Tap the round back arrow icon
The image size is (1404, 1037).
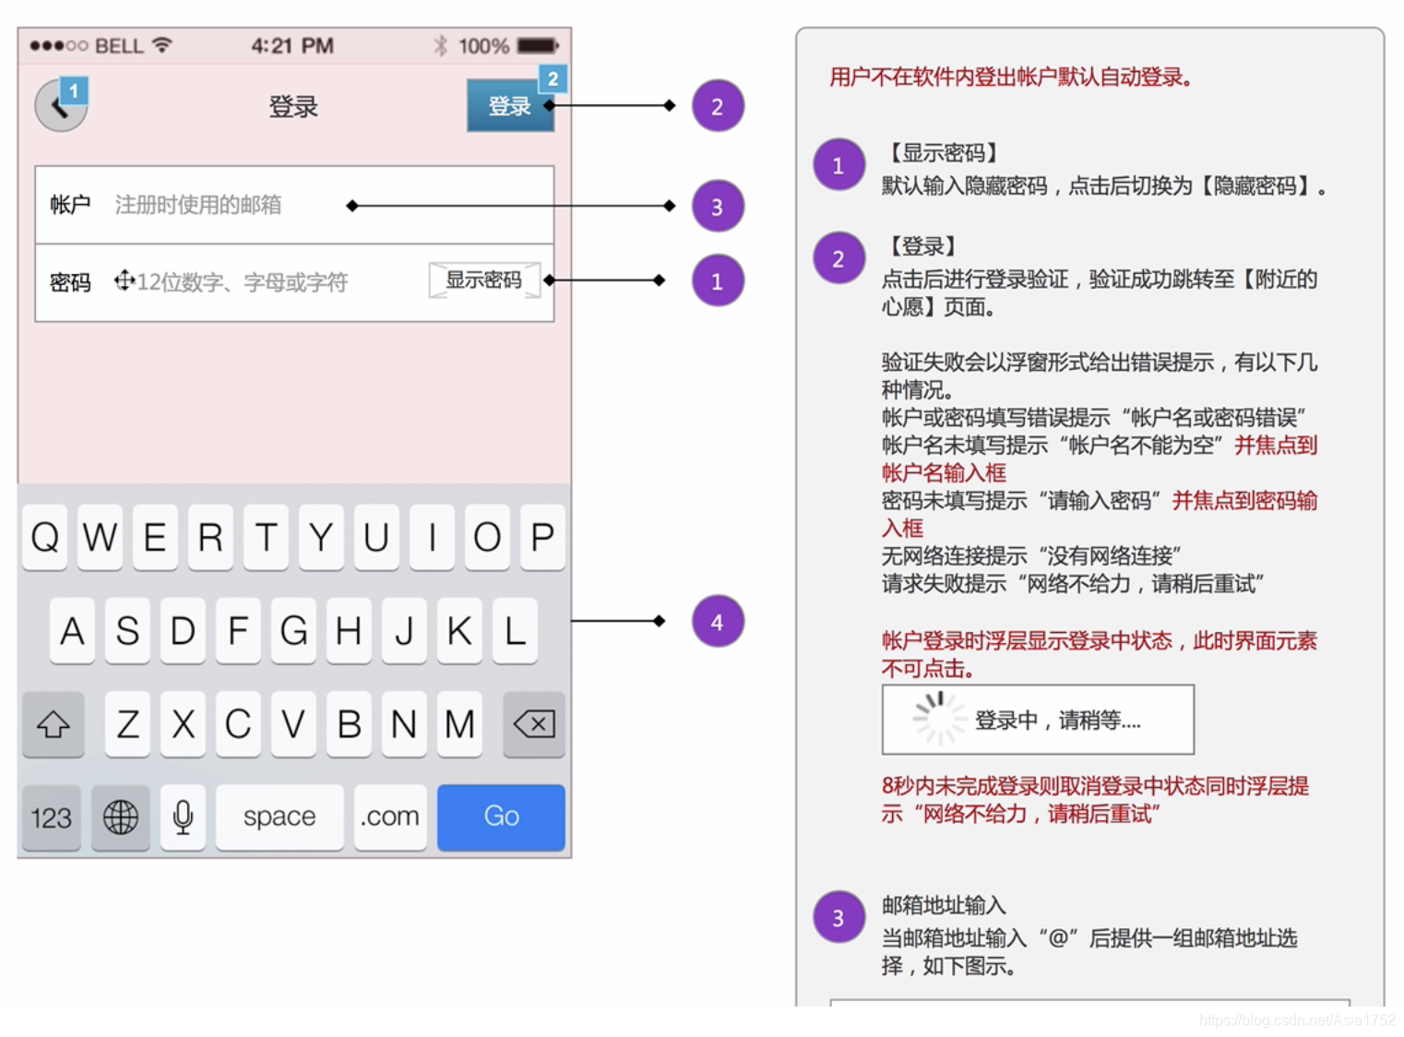point(61,106)
